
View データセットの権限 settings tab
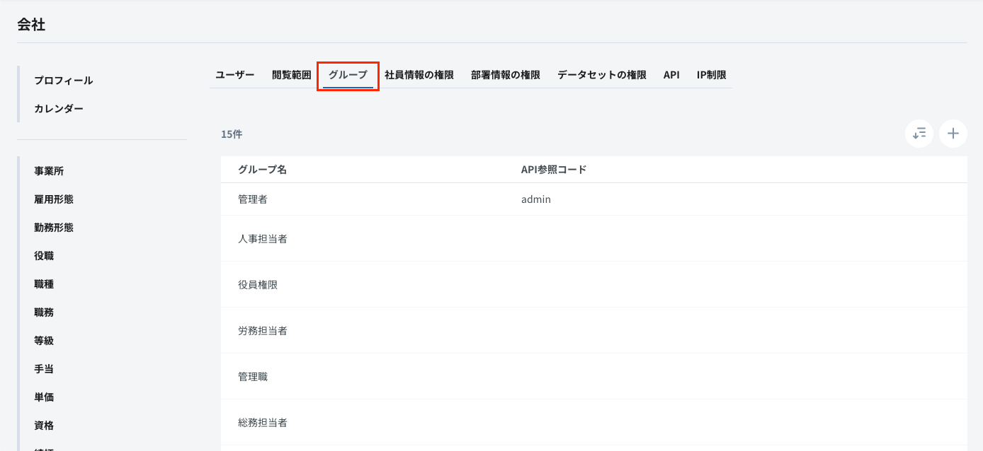click(x=601, y=74)
